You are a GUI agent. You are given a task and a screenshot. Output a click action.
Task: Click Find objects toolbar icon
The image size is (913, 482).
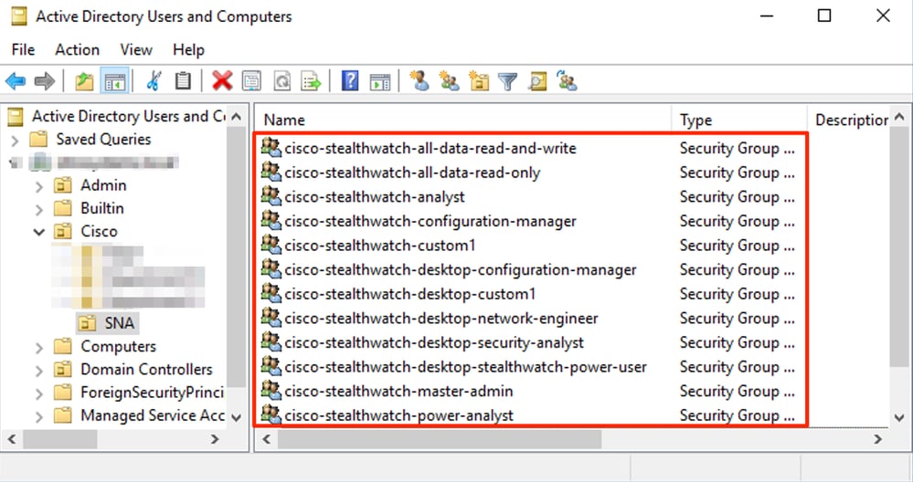click(x=537, y=81)
